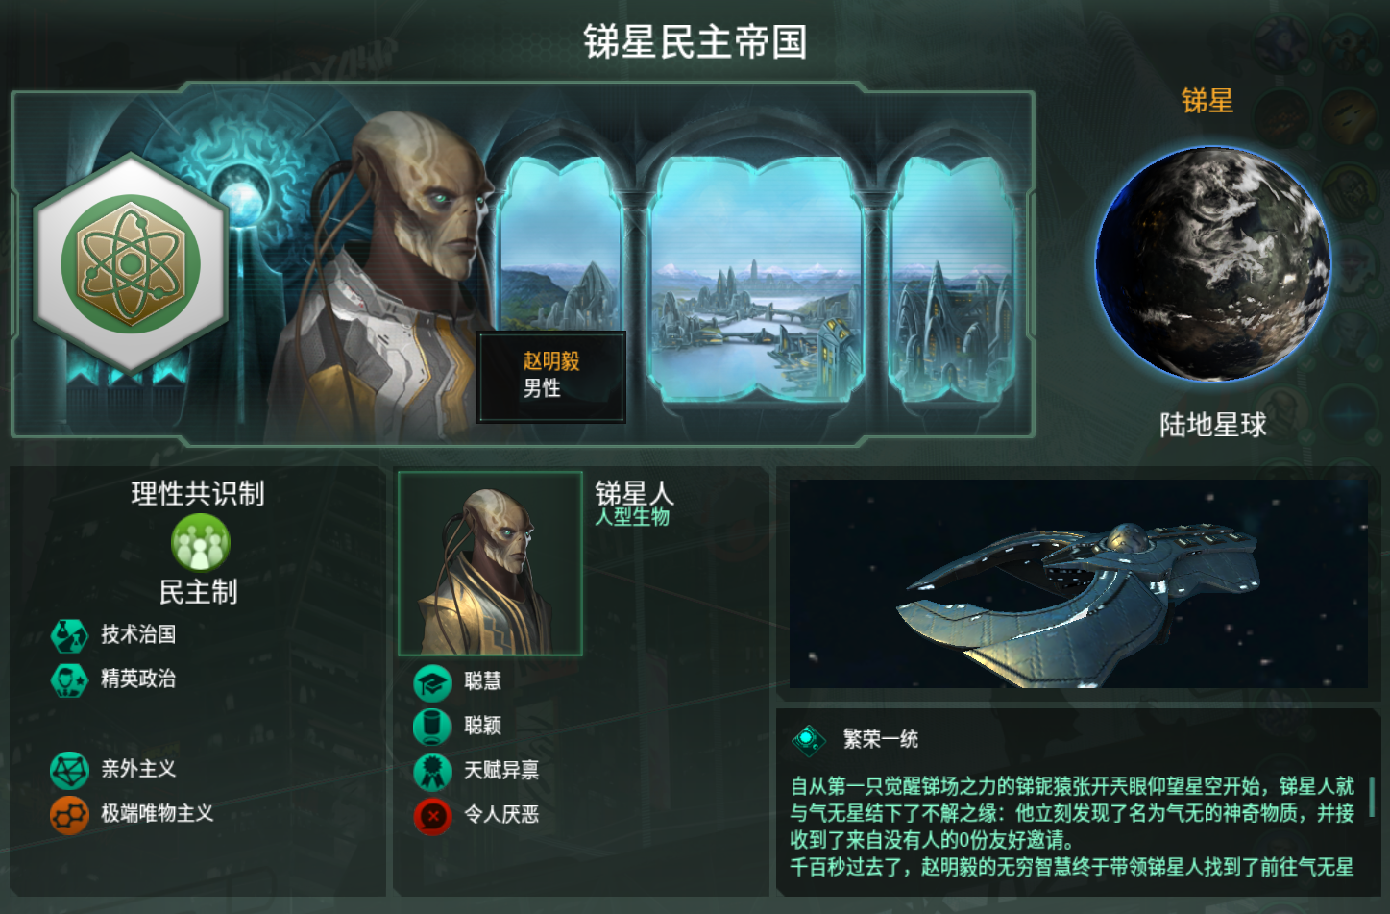Click the 亲外主义 ethic icon
This screenshot has width=1390, height=914.
point(69,769)
